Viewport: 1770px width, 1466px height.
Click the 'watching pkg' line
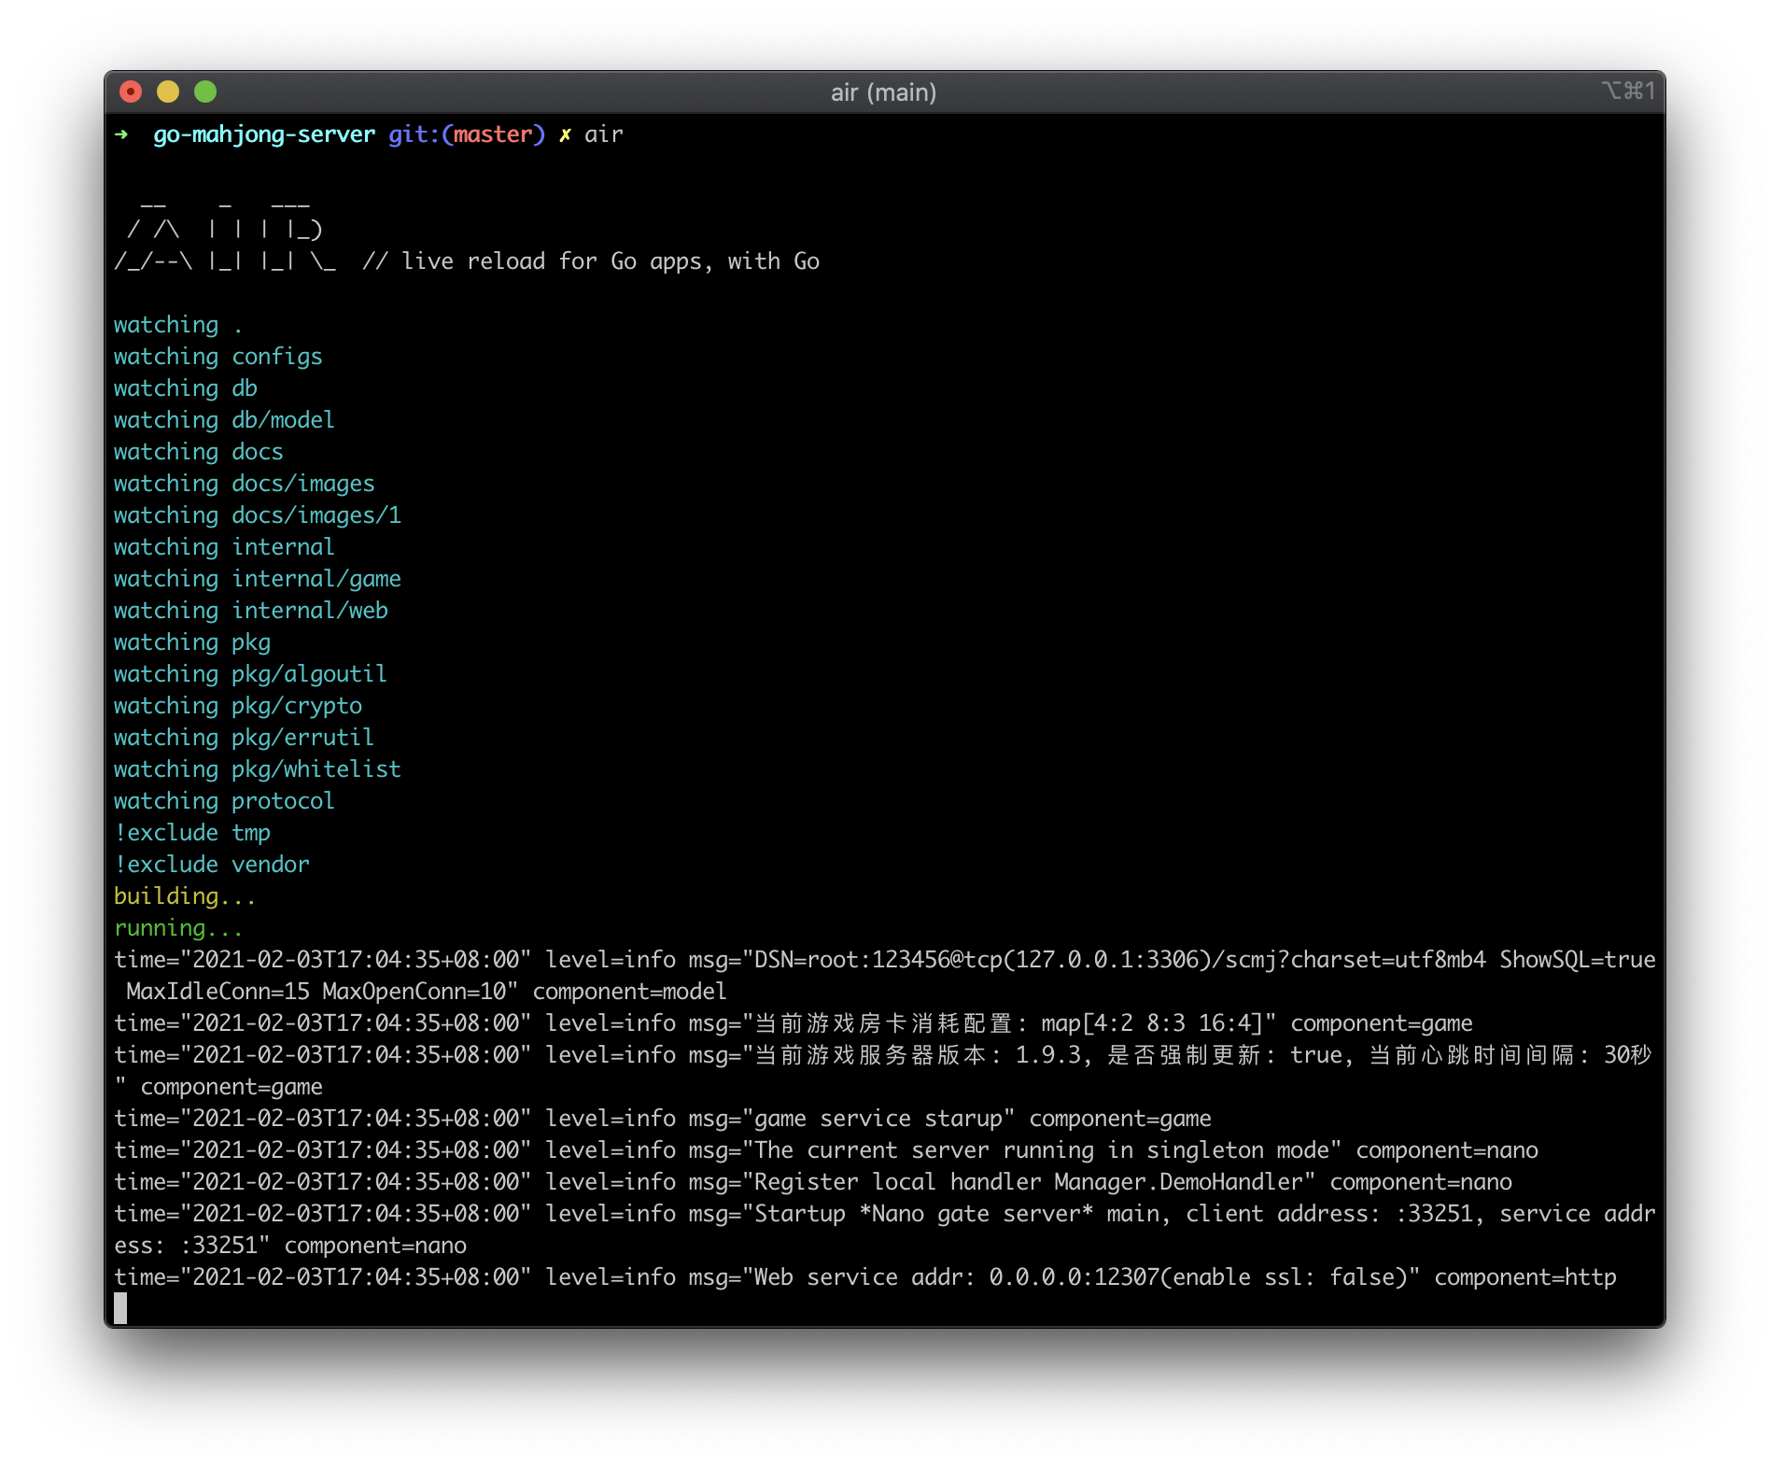192,642
